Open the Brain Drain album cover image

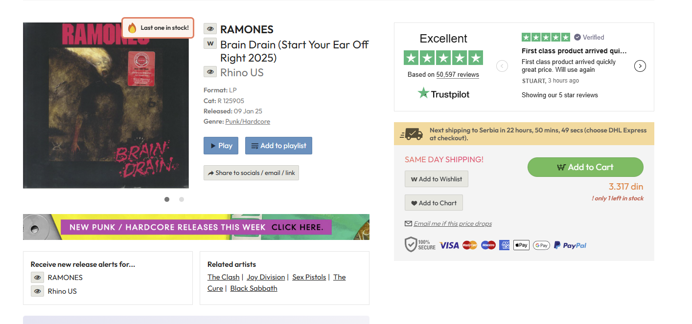click(106, 106)
